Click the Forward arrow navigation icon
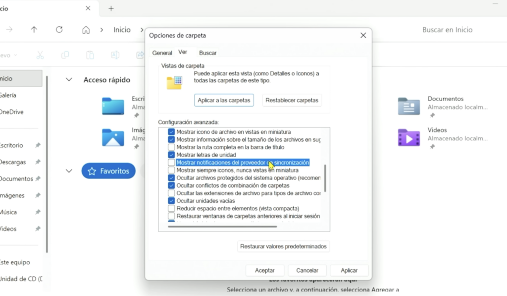 click(x=9, y=30)
